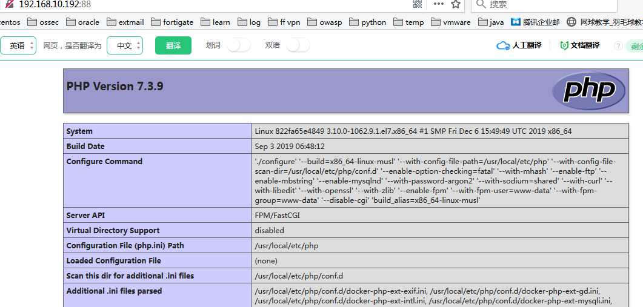Click the System row label
This screenshot has height=307, width=643.
(79, 131)
